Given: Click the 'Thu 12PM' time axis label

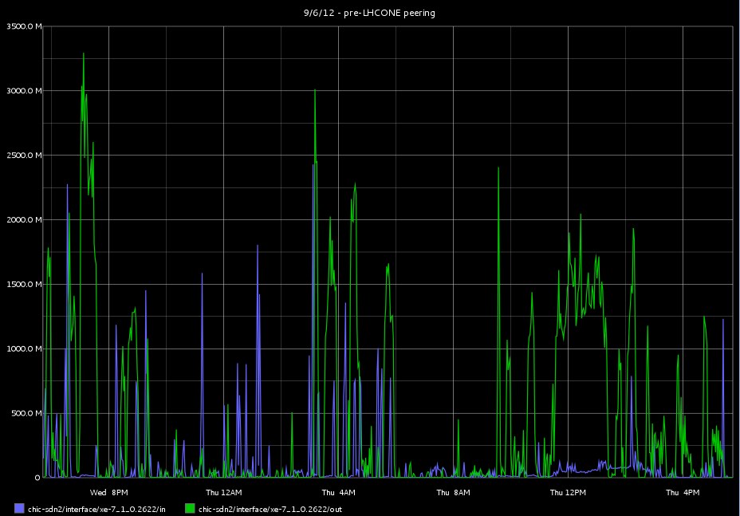Looking at the screenshot, I should pyautogui.click(x=569, y=492).
